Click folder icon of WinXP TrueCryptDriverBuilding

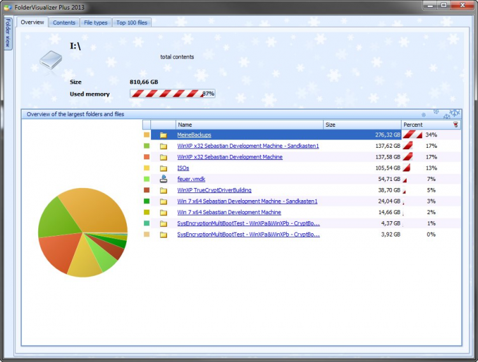tap(163, 191)
